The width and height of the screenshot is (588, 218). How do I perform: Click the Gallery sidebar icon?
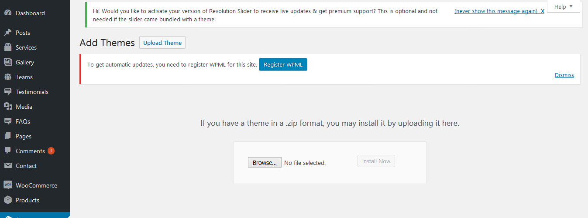[x=8, y=62]
